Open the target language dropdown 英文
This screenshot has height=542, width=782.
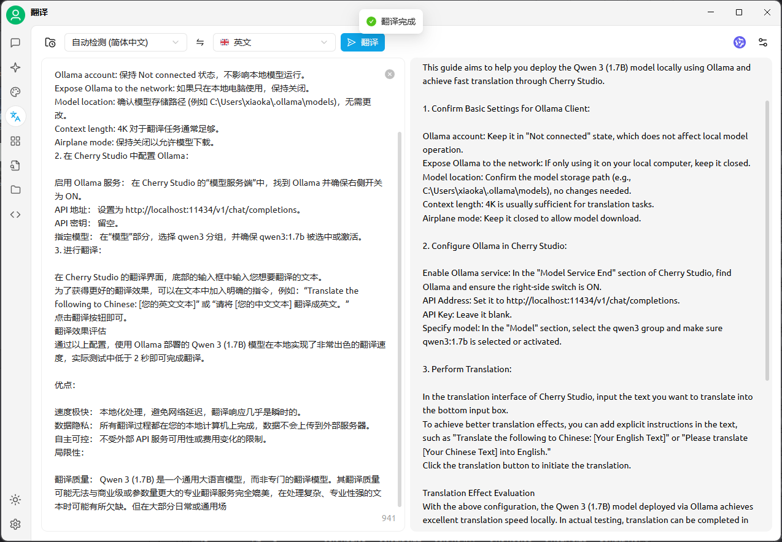pyautogui.click(x=274, y=42)
